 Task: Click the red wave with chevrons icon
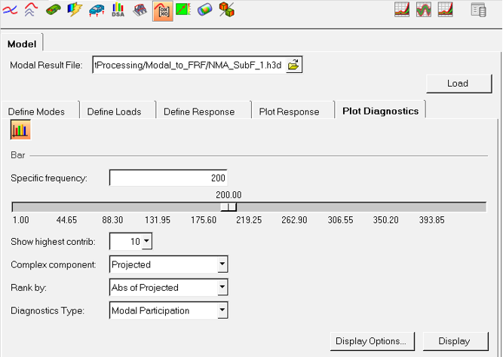tap(31, 10)
